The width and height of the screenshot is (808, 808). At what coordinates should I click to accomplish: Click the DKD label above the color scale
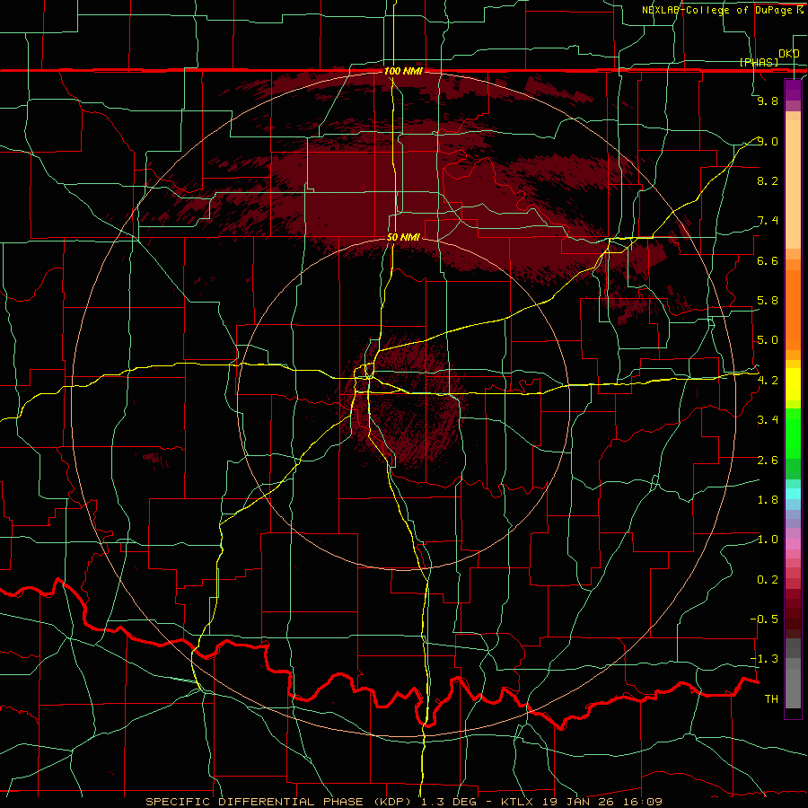click(x=788, y=54)
